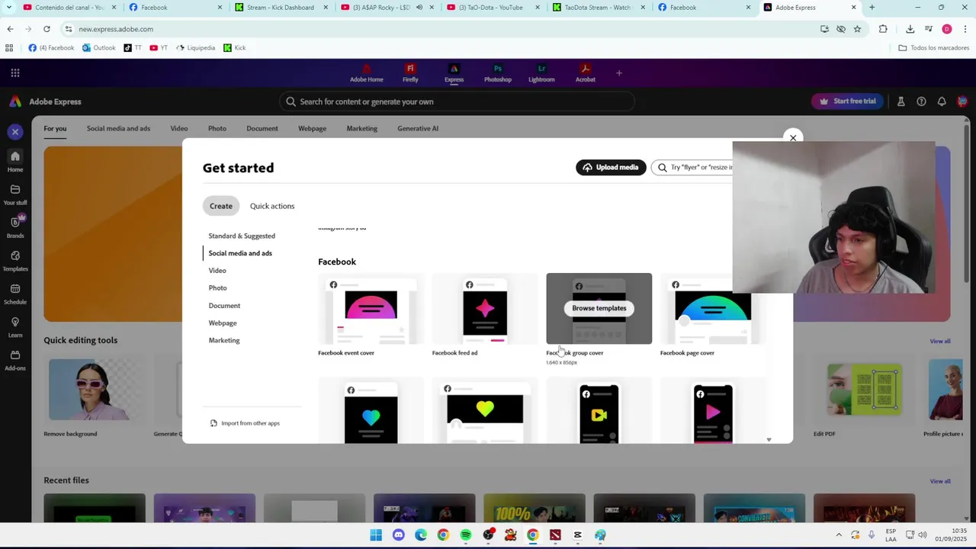Open Photoshop from the app bar
The image size is (976, 549).
[497, 73]
